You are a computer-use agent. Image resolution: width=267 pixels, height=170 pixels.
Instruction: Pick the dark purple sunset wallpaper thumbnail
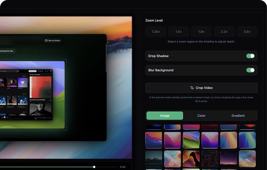point(229,159)
